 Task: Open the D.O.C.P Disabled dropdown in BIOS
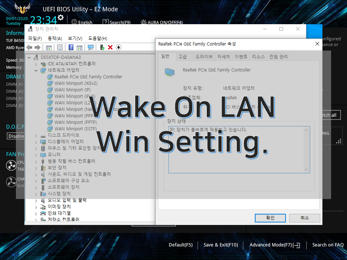point(16,136)
